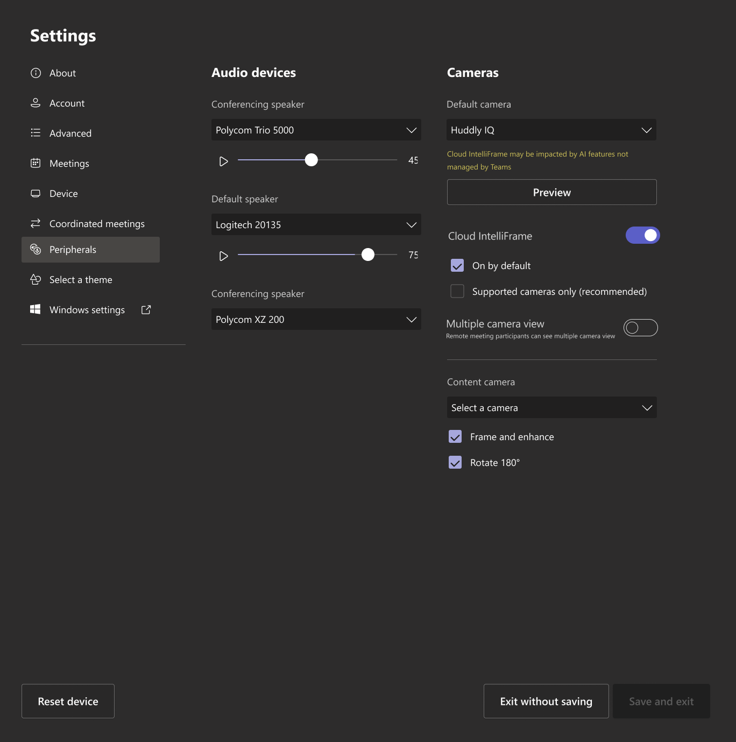Open the Default speaker Logitech 20135 dropdown
The width and height of the screenshot is (736, 742).
click(316, 224)
